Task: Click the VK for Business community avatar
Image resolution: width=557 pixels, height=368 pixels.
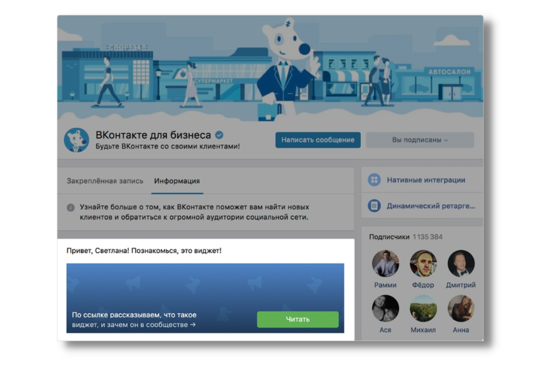Action: 76,140
